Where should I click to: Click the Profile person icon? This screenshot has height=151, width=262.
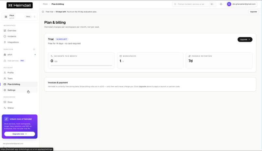[x=5, y=73]
